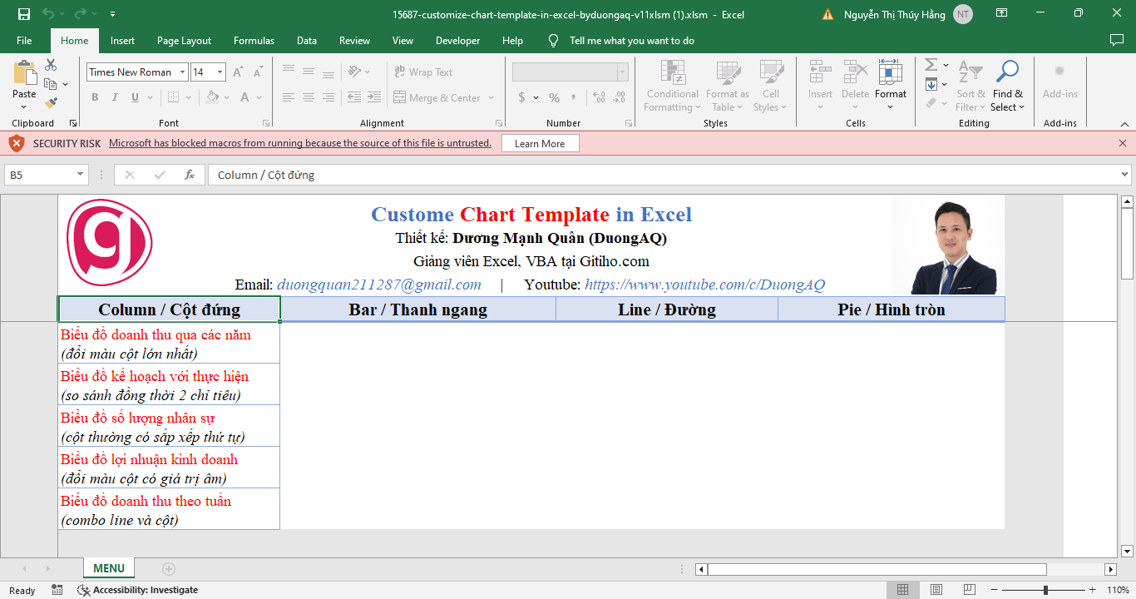Switch to the Developer ribbon tab
The image size is (1136, 599).
tap(457, 41)
